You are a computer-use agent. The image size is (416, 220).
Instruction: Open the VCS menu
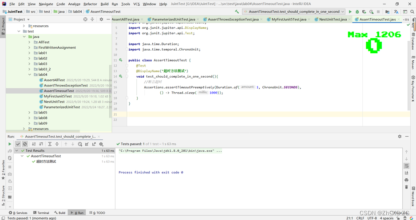pyautogui.click(x=136, y=4)
